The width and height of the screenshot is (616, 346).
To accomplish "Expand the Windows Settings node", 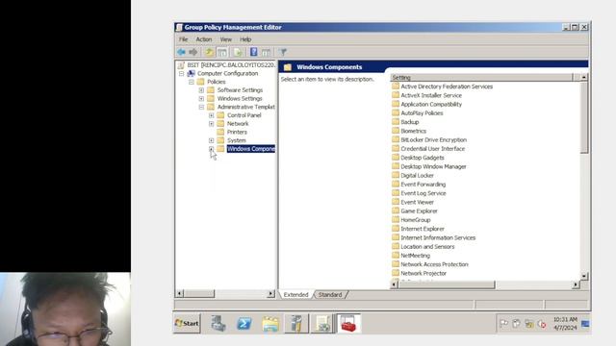I will coord(201,98).
